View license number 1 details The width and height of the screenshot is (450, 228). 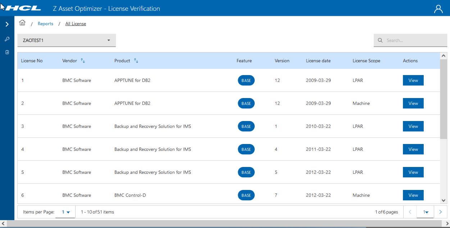pyautogui.click(x=413, y=80)
